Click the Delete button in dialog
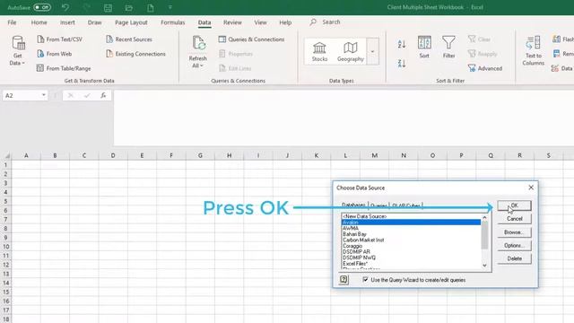 (514, 258)
